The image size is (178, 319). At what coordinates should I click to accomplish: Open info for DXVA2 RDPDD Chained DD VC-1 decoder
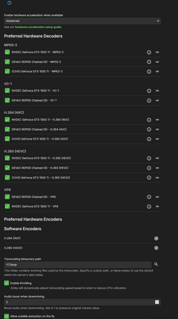click(149, 100)
